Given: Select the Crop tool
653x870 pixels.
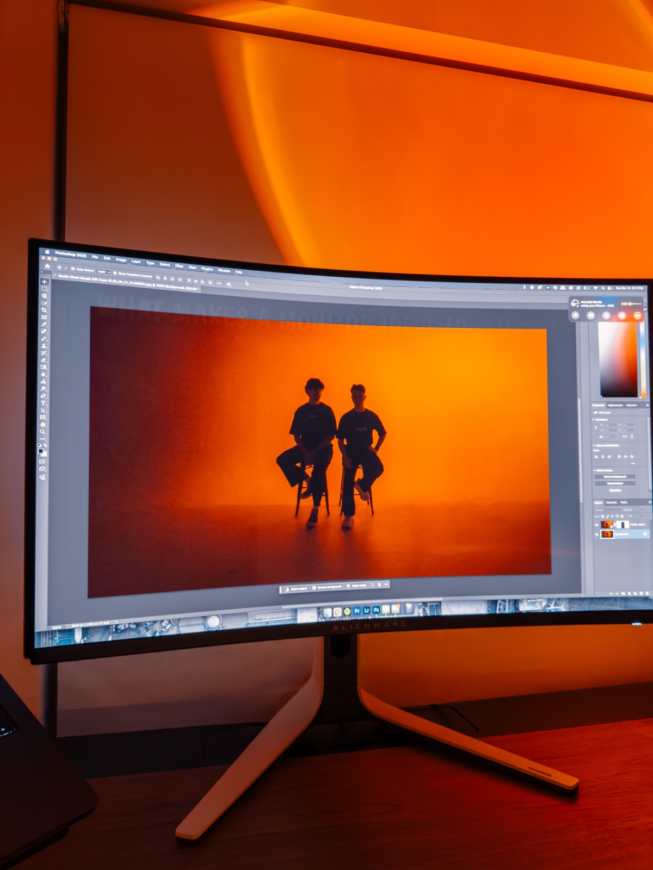Looking at the screenshot, I should coord(44,310).
